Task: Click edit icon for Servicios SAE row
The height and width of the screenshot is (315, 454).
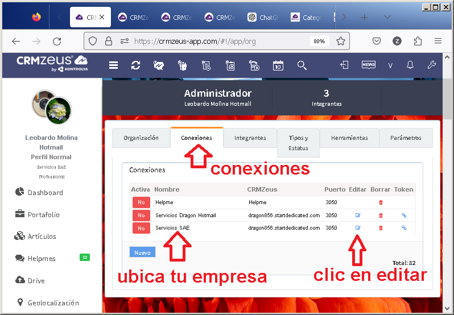Action: 358,228
